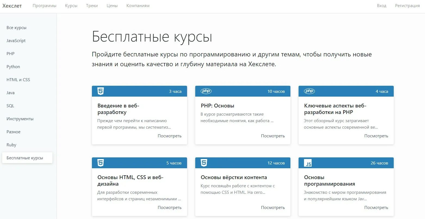
Task: Choose Ruby in the sidebar
Action: pyautogui.click(x=11, y=145)
